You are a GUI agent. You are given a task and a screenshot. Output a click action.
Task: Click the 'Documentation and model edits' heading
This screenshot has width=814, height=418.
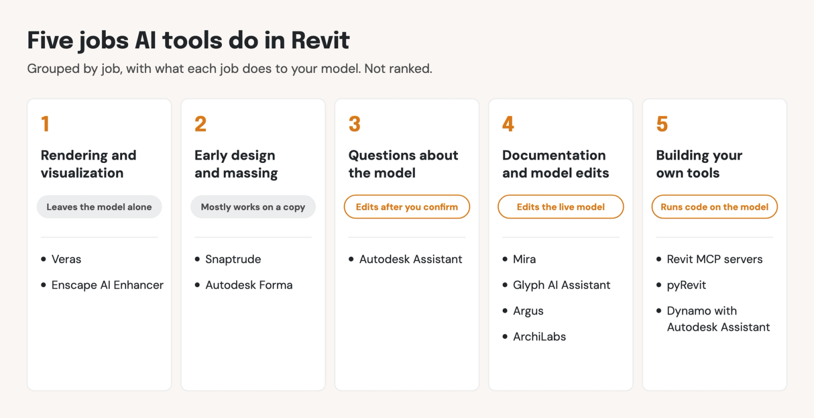[x=556, y=164]
